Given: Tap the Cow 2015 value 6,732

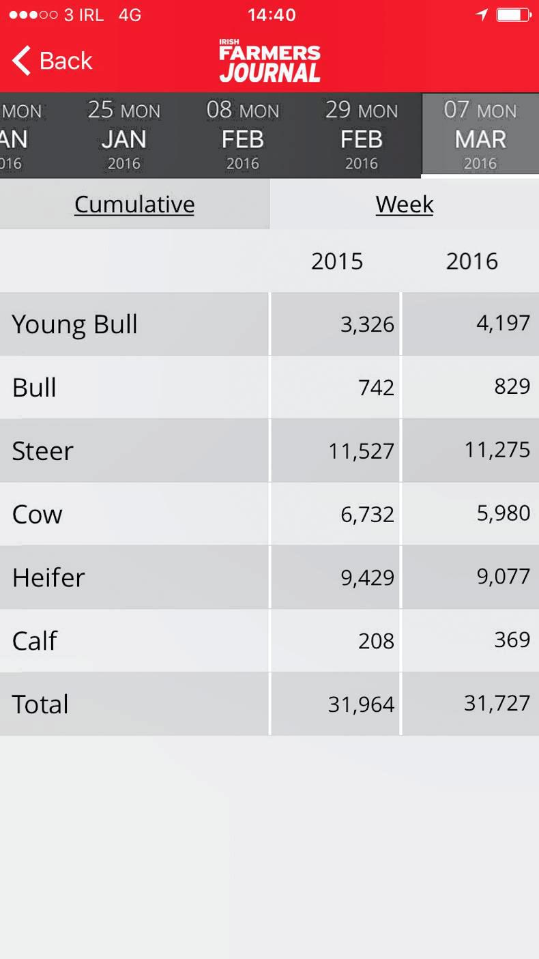Looking at the screenshot, I should coord(367,515).
